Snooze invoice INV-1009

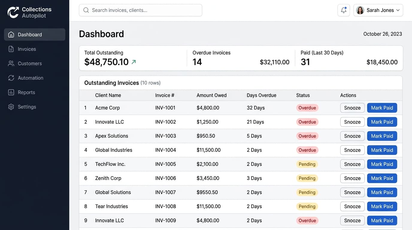352,220
